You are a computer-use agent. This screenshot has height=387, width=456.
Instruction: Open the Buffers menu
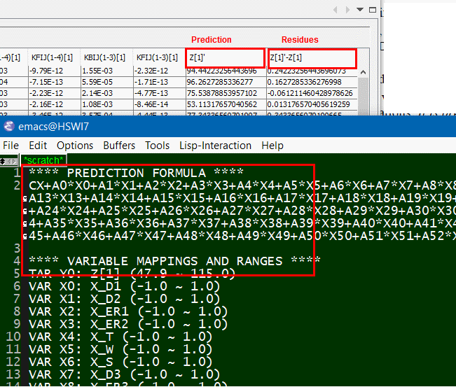[119, 146]
